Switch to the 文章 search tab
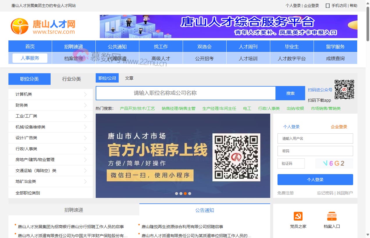370x238 pixels. tap(129, 78)
